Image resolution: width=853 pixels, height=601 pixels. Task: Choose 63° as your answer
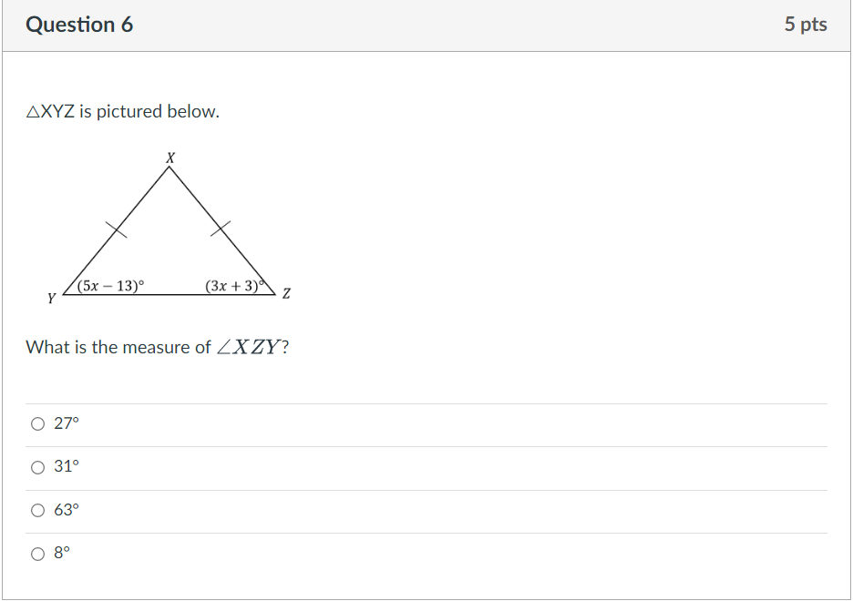point(37,509)
